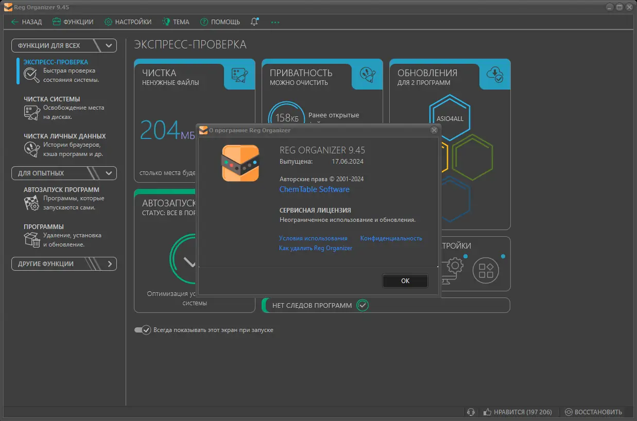The image size is (637, 421).
Task: Click the Экспресс-проверка page title
Action: 190,45
